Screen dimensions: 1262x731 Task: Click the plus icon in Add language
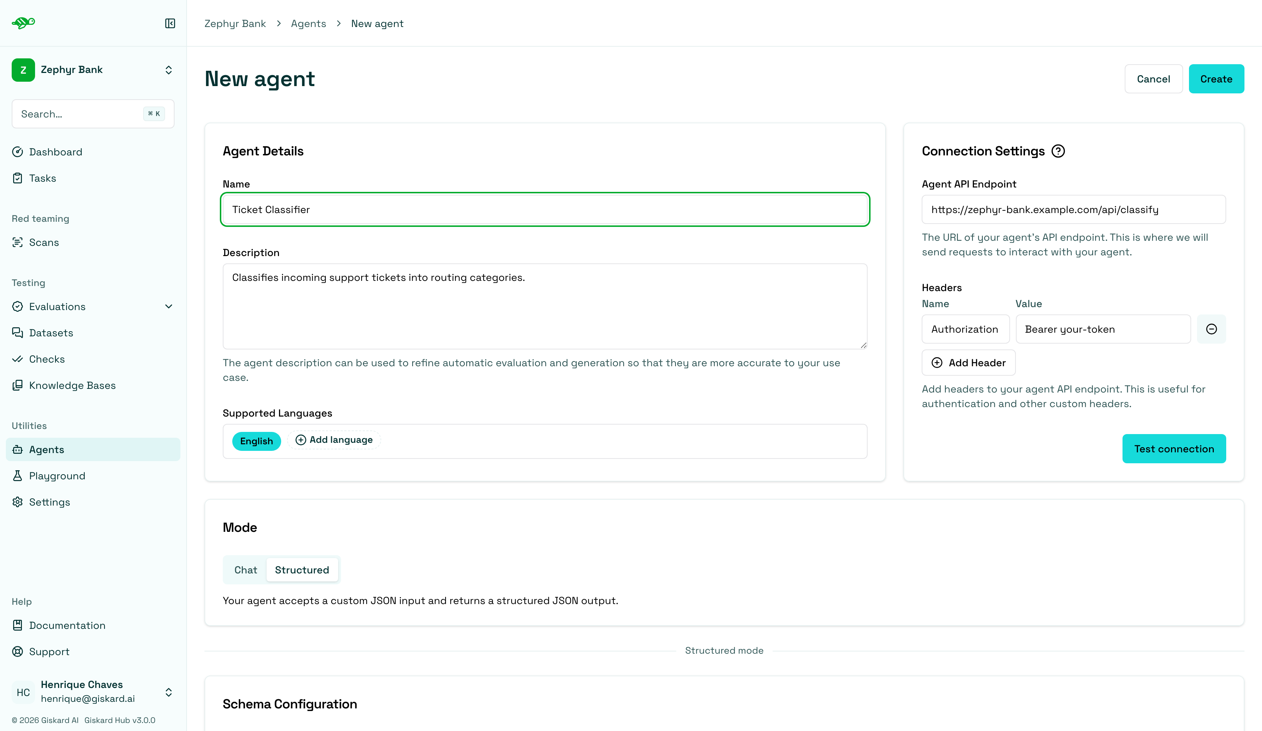(x=301, y=440)
